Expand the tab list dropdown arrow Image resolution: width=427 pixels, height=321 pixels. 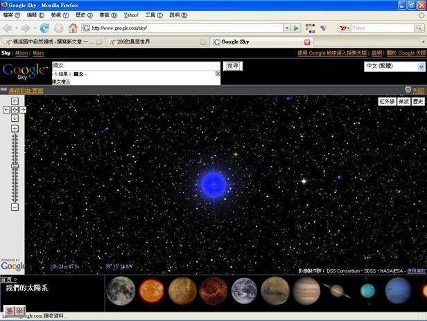pyautogui.click(x=423, y=42)
